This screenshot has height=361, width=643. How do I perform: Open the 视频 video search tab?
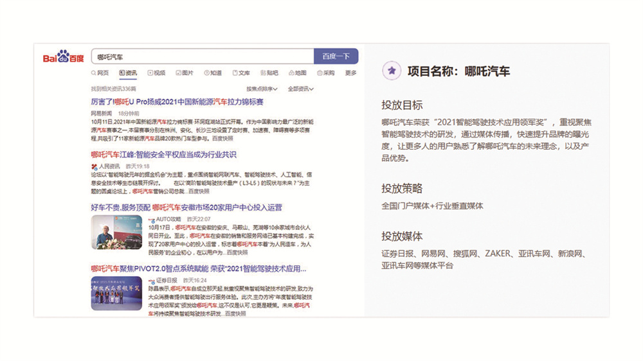[156, 73]
